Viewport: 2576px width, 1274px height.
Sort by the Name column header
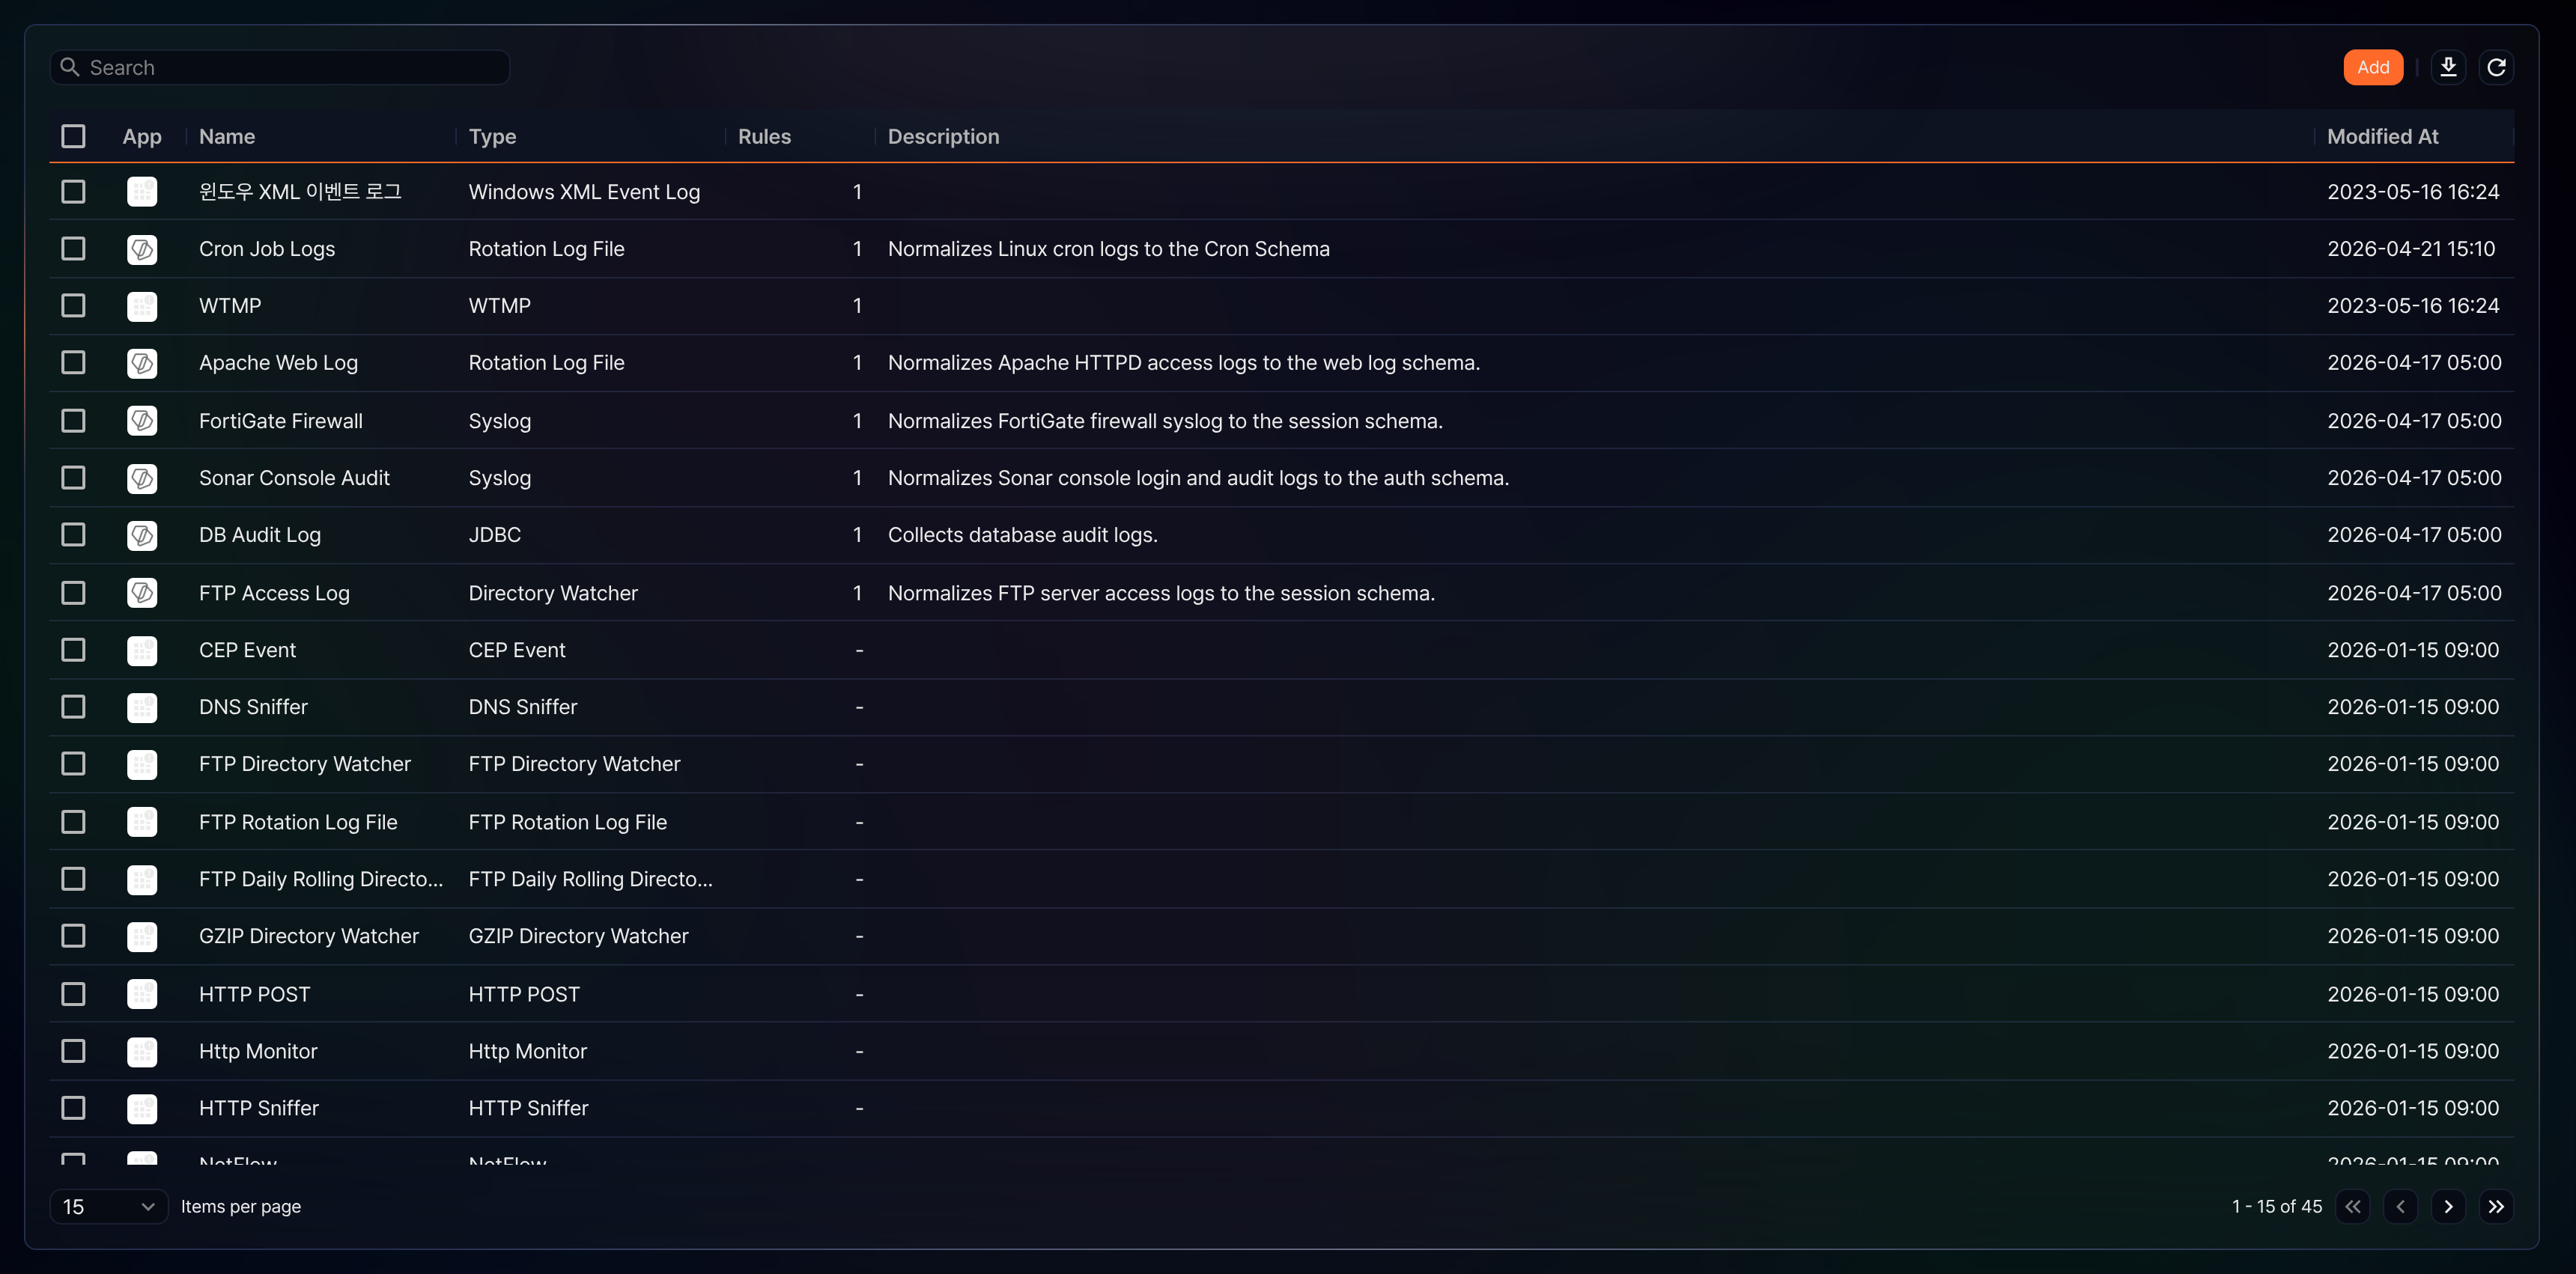(x=227, y=137)
